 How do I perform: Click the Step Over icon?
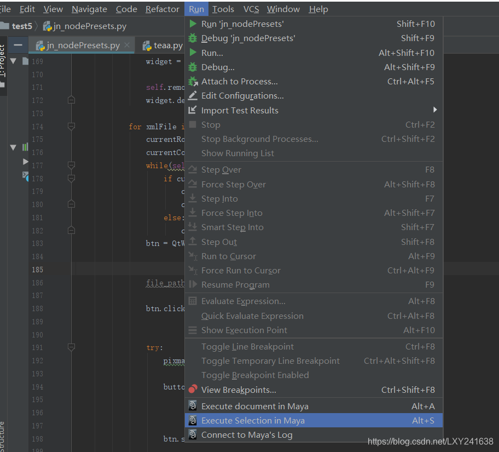[x=193, y=169]
